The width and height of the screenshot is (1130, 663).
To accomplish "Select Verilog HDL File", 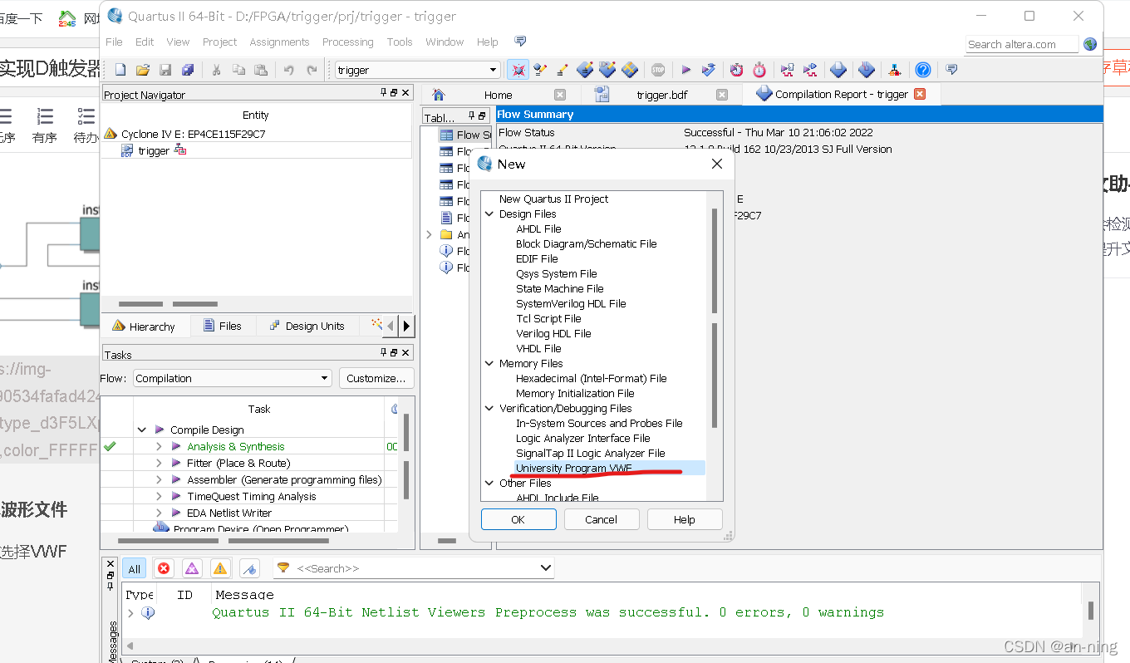I will pos(553,333).
